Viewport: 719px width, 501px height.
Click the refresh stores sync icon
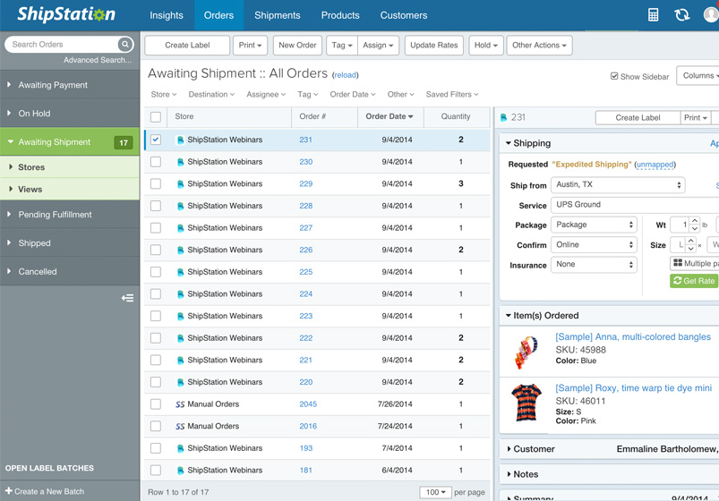click(x=682, y=15)
